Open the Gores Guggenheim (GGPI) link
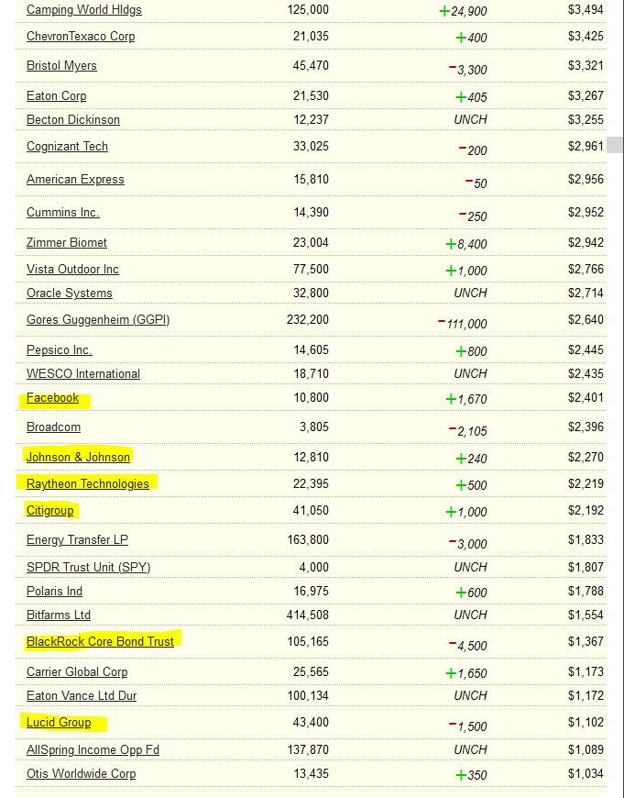The image size is (624, 798). pos(98,320)
